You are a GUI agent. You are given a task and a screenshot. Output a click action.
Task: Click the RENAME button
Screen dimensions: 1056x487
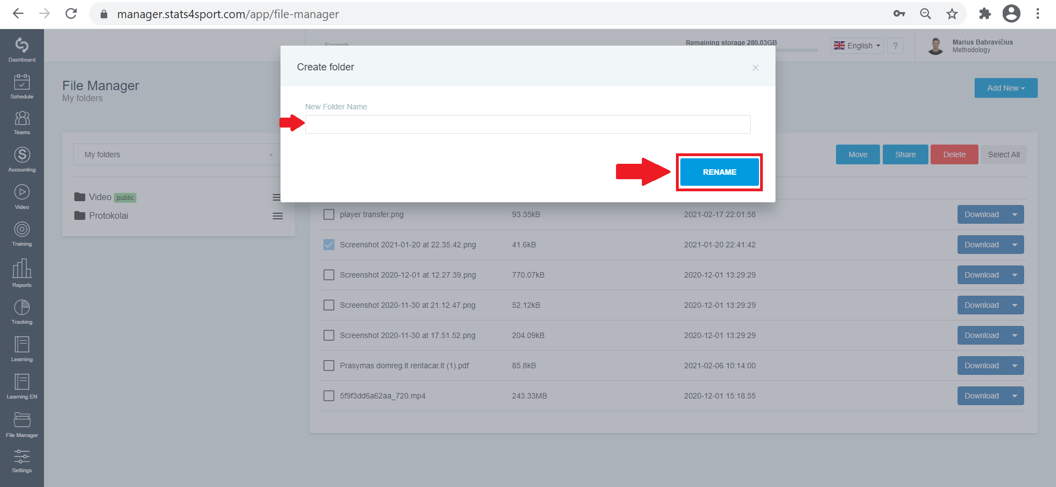pyautogui.click(x=719, y=172)
